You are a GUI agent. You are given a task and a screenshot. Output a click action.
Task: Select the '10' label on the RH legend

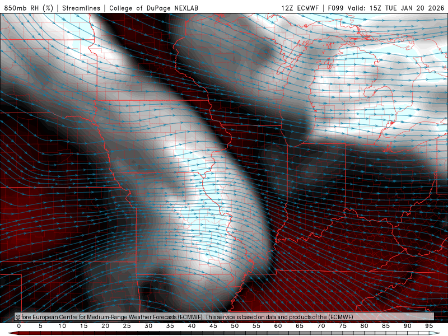coord(62,326)
